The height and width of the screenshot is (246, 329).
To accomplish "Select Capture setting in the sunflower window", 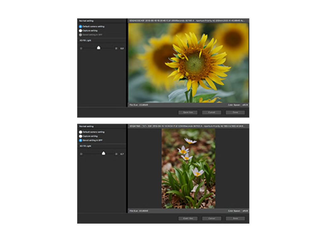I will click(x=81, y=31).
